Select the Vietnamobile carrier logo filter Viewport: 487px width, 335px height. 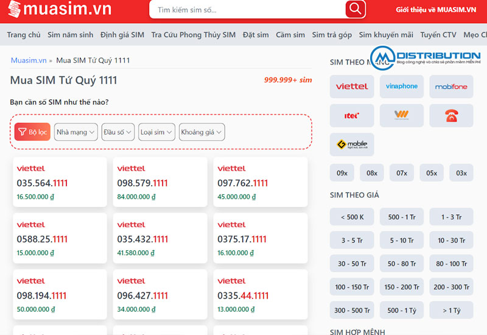[x=402, y=116]
